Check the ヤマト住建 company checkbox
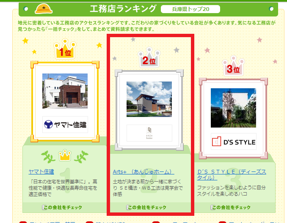Viewport: 287px width, 223px height. 44,207
